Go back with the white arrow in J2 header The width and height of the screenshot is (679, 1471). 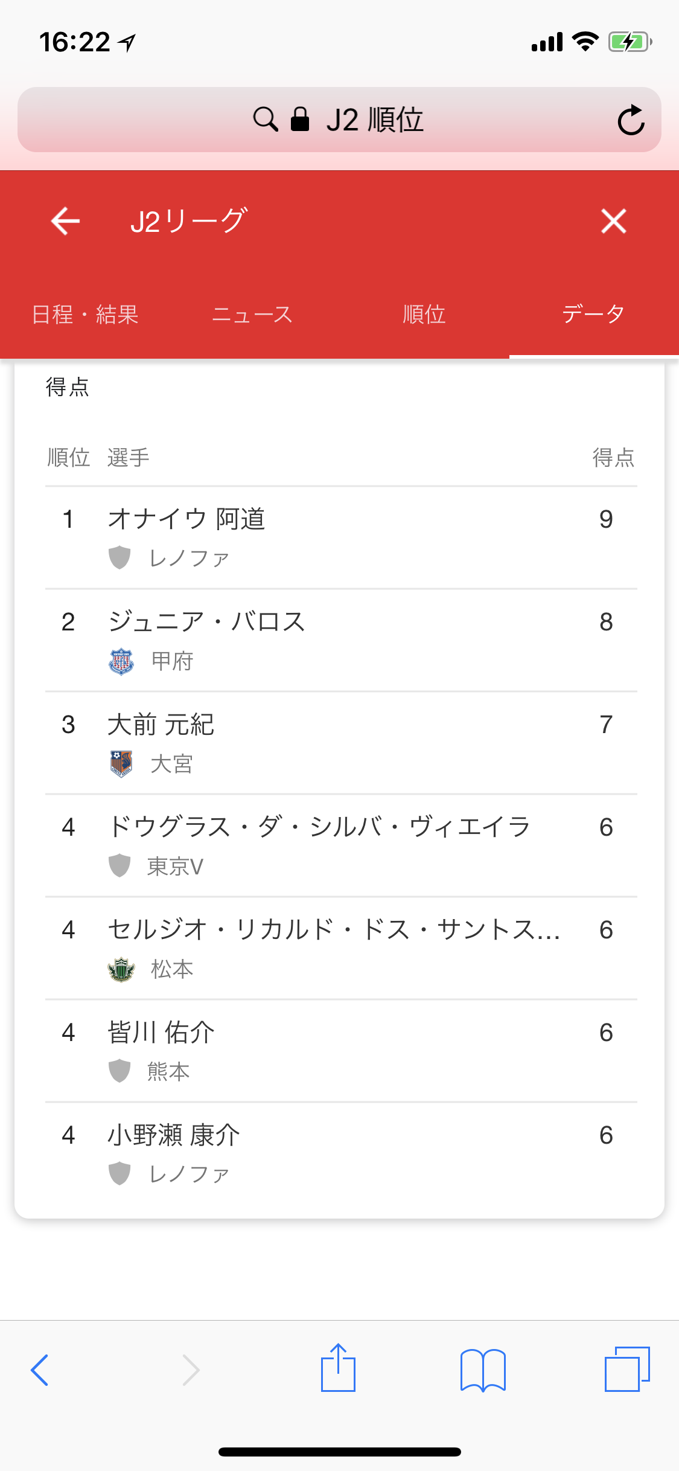click(x=65, y=221)
